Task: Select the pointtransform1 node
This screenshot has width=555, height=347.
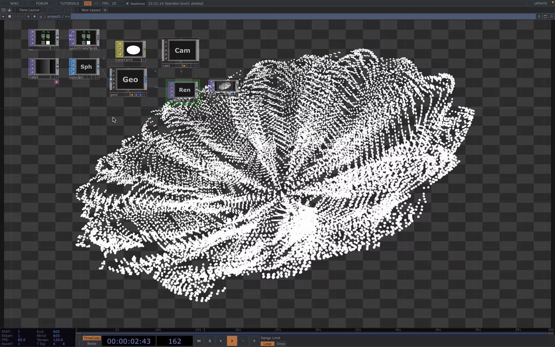Action: pyautogui.click(x=86, y=38)
